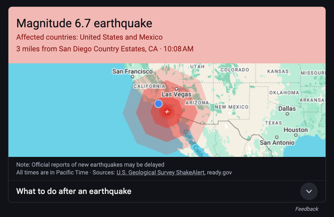Click the COLORADO state label
334x217 pixels.
click(235, 70)
